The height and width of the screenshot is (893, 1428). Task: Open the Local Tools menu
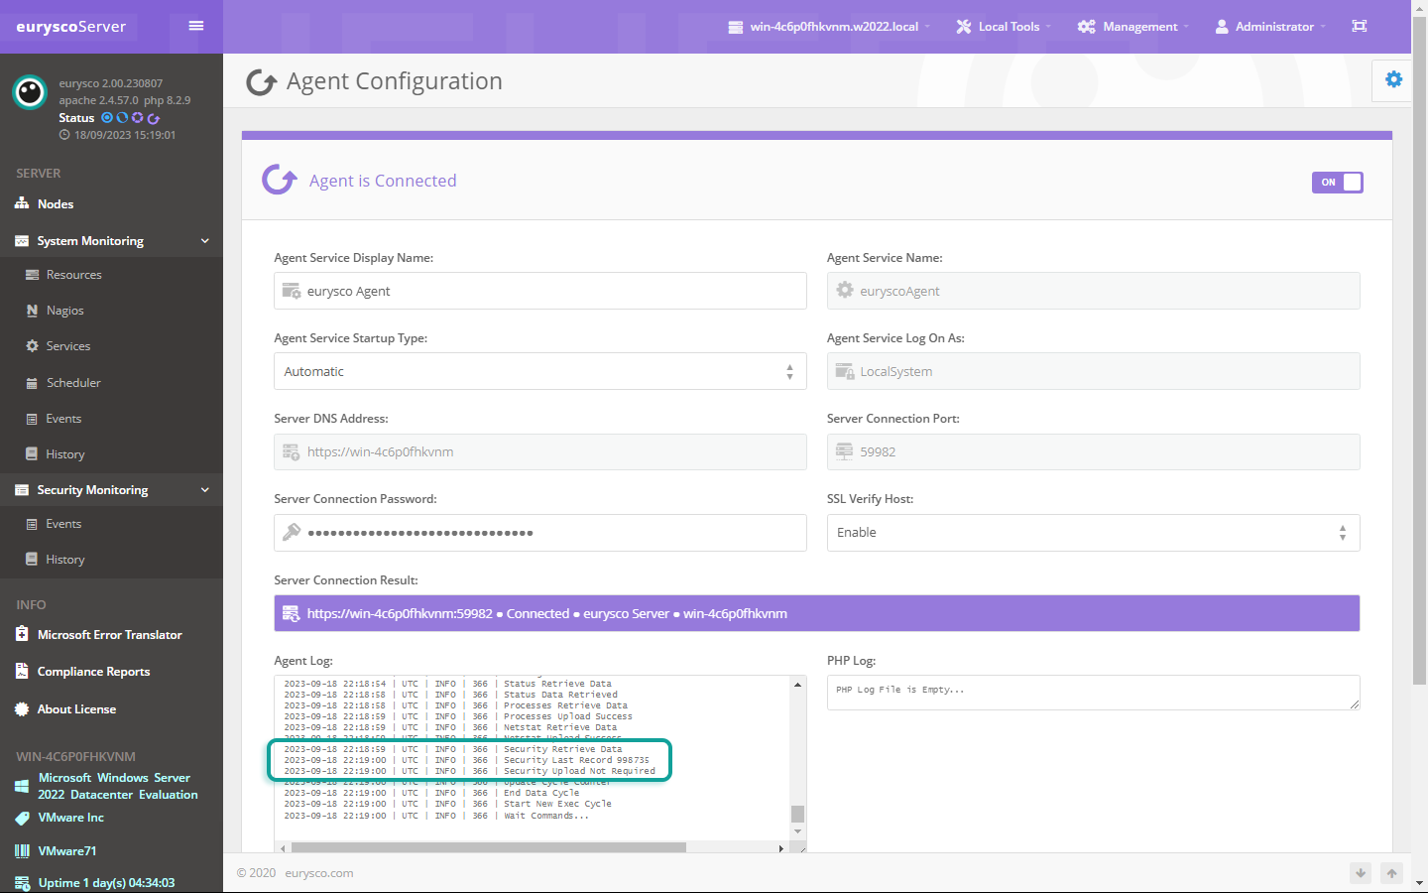[x=1004, y=27]
